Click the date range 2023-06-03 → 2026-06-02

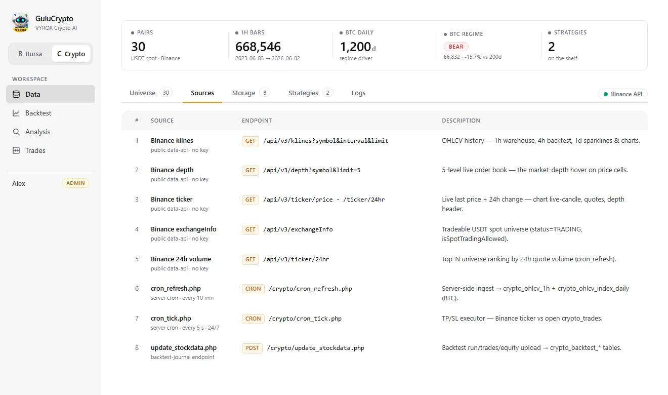click(268, 58)
